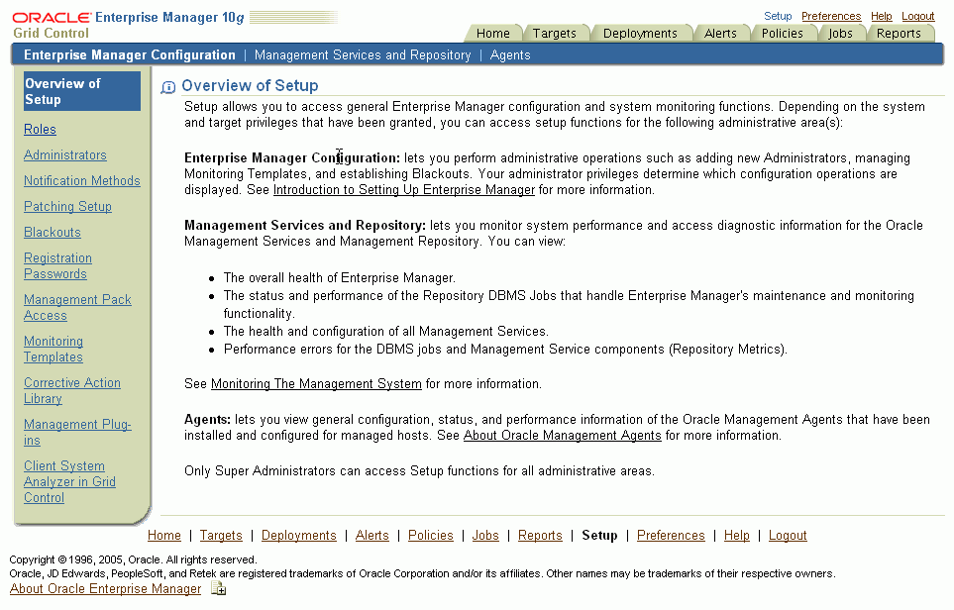The height and width of the screenshot is (610, 954).
Task: Switch to the Targets tab
Action: (x=556, y=32)
